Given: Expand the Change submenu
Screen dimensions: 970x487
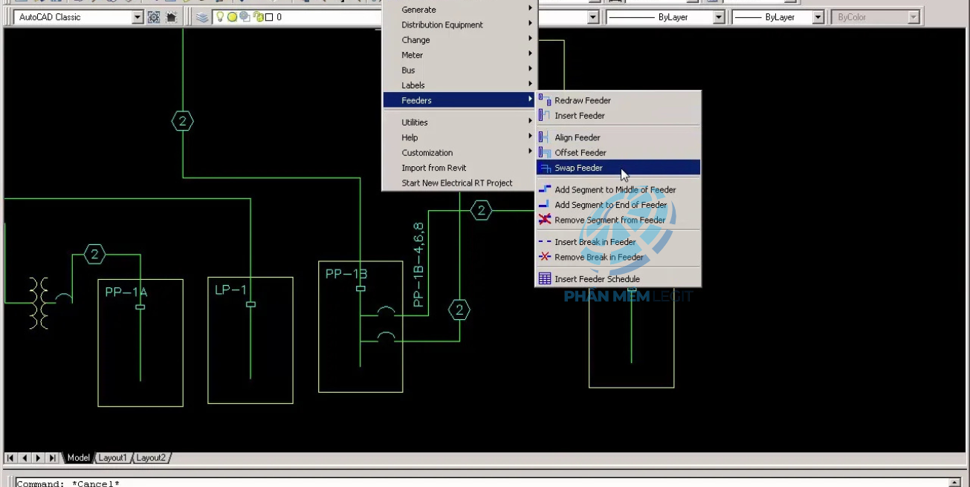Looking at the screenshot, I should [459, 40].
